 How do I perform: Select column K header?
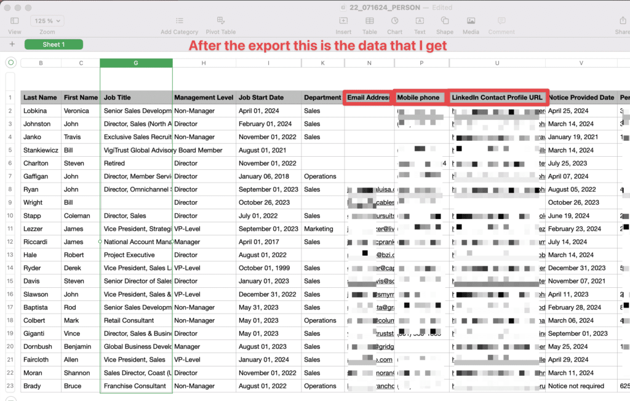pyautogui.click(x=323, y=63)
